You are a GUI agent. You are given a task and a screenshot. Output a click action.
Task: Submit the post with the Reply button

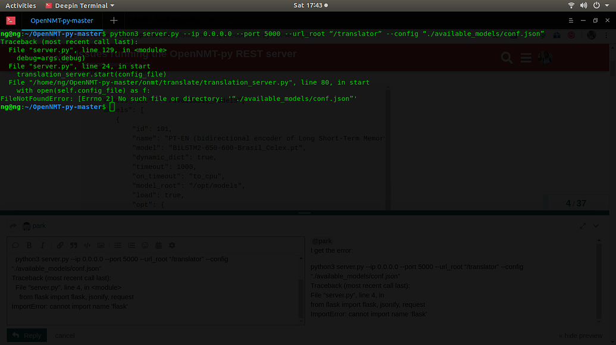pos(26,335)
